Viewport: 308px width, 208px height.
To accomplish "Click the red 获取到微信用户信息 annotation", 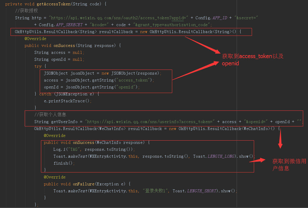I will coord(289,165).
